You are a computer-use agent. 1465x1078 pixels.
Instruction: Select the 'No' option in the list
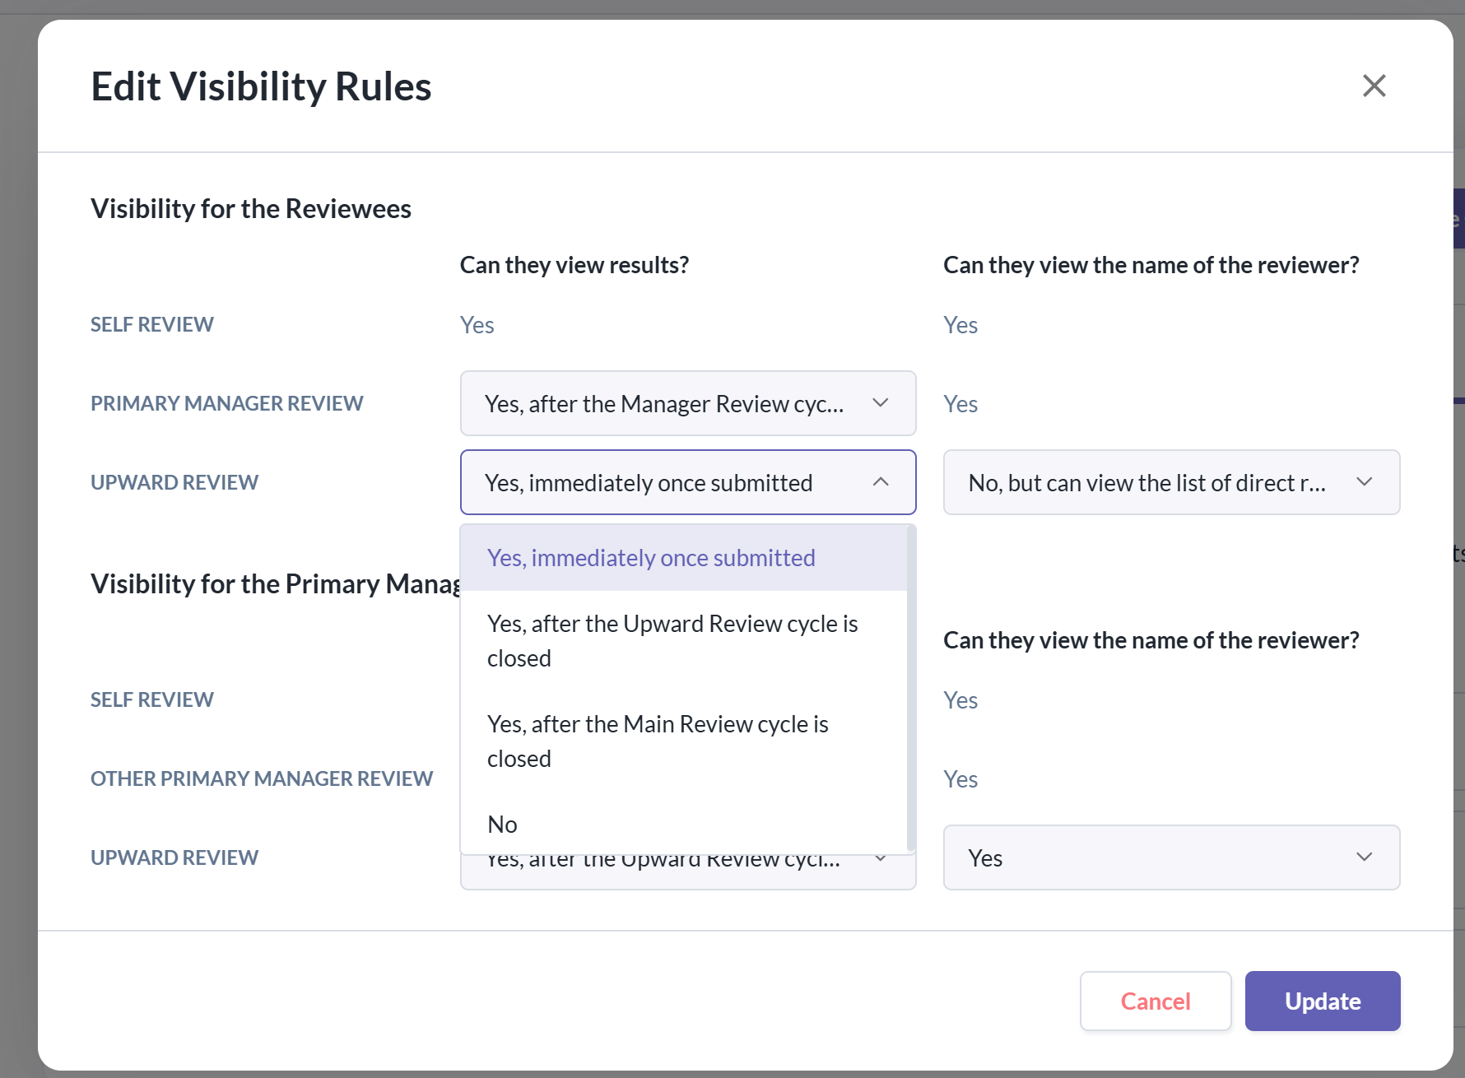pyautogui.click(x=503, y=825)
